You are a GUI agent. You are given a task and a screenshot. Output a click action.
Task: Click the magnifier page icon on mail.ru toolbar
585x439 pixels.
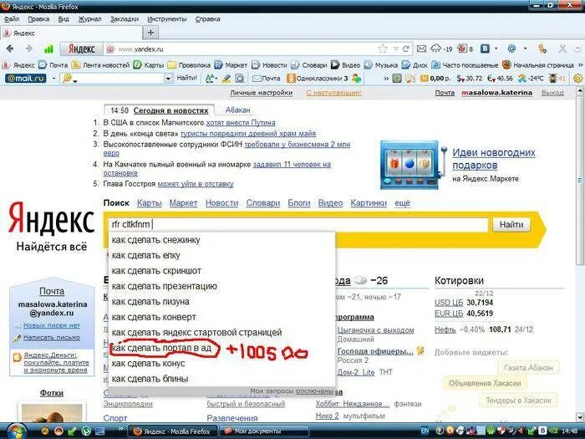point(240,79)
